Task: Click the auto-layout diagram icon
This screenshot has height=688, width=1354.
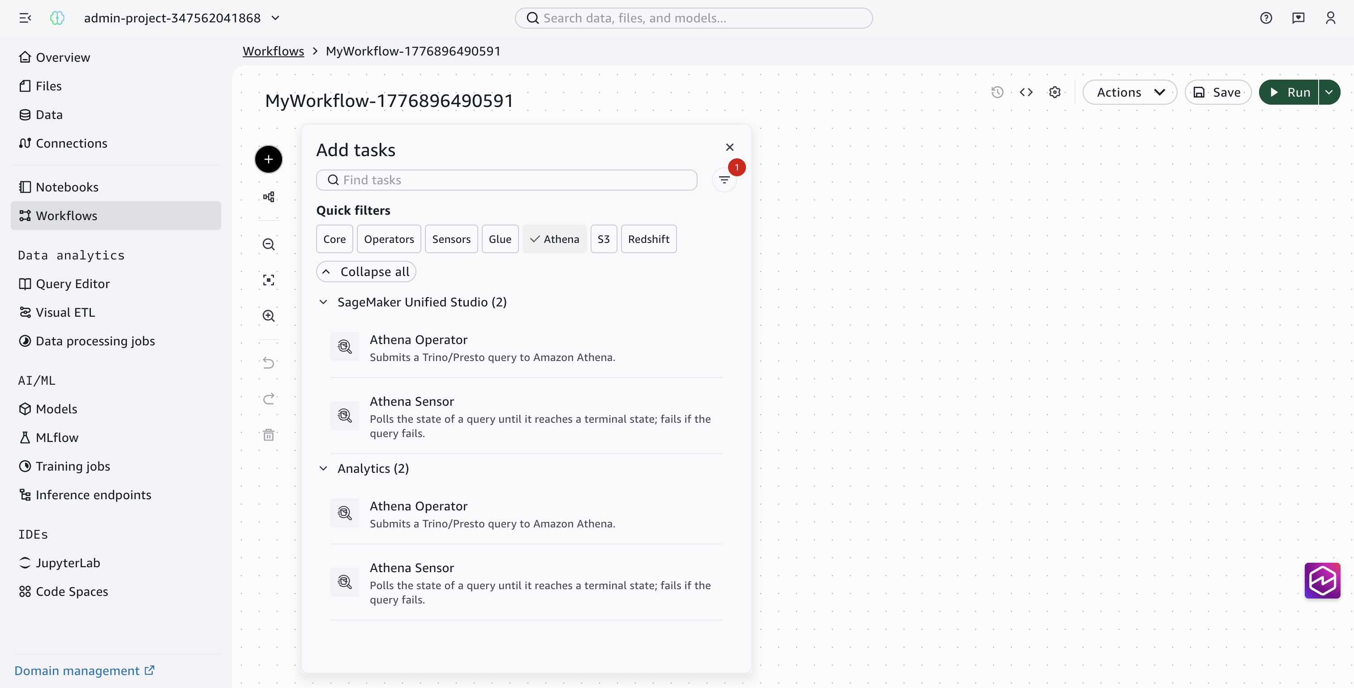Action: click(269, 197)
